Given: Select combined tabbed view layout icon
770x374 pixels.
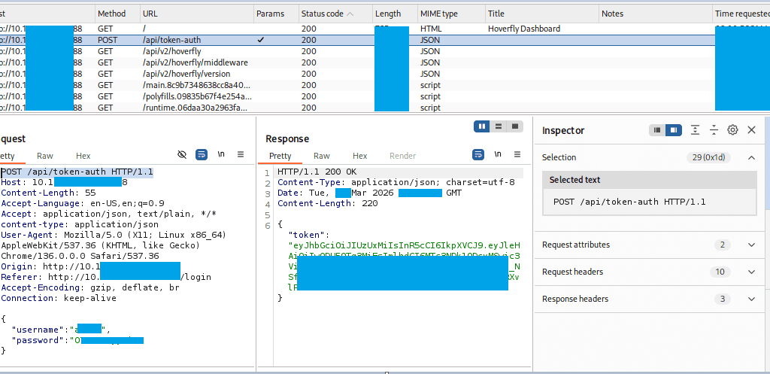Looking at the screenshot, I should [x=515, y=126].
